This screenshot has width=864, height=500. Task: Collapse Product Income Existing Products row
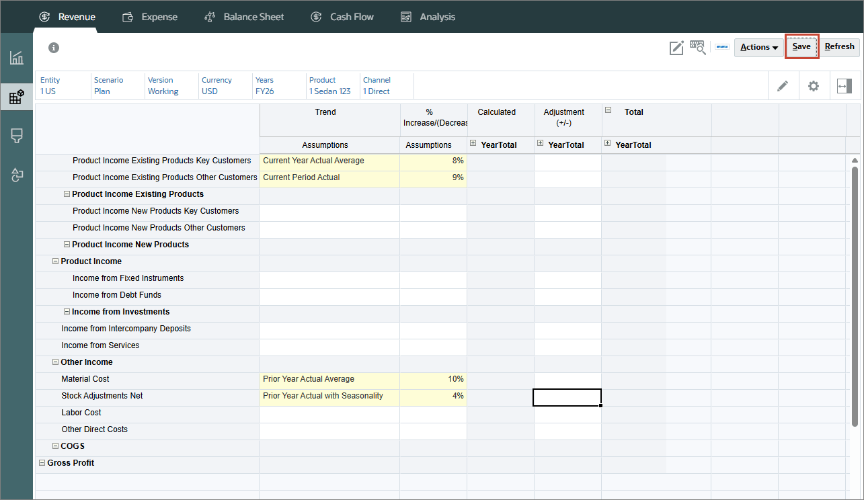pyautogui.click(x=67, y=194)
